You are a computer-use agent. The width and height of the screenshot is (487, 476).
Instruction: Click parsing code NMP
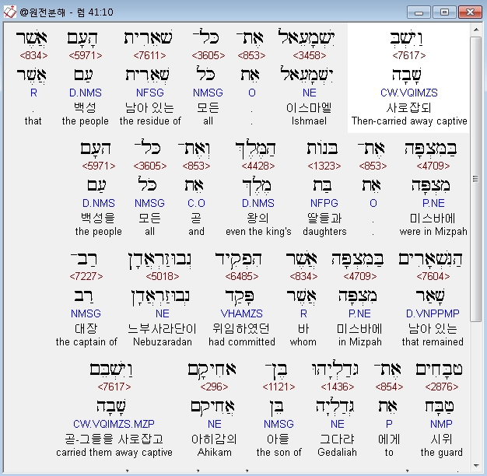point(441,424)
